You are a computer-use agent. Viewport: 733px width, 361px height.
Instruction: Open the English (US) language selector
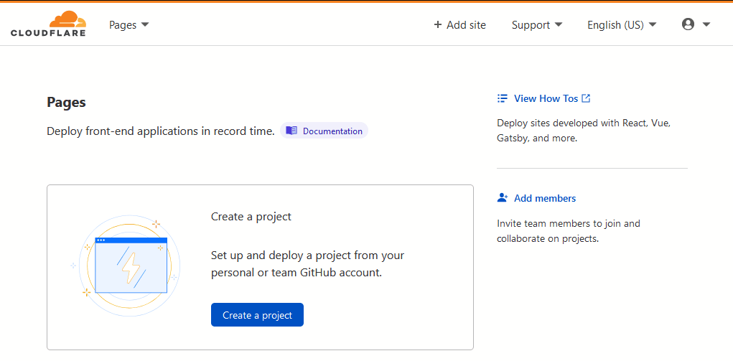[x=622, y=25]
